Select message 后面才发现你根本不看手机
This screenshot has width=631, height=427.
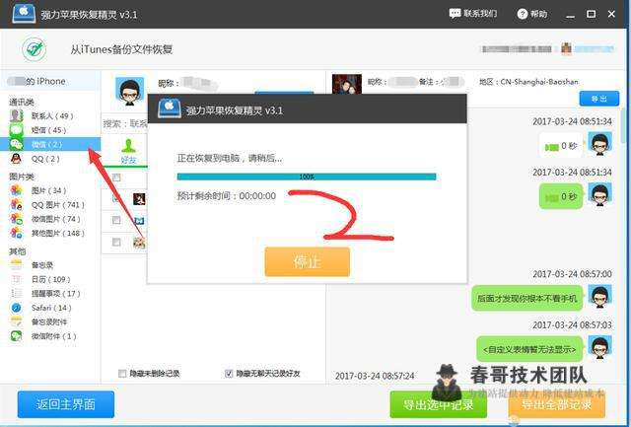[x=526, y=299]
